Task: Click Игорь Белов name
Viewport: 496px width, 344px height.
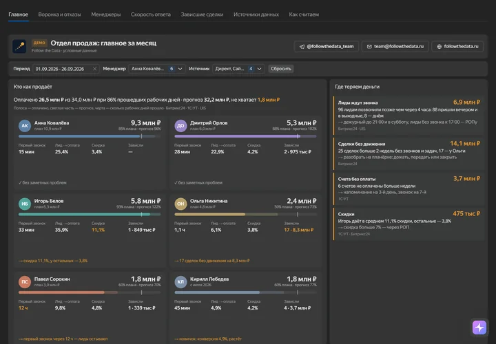Action: 49,201
